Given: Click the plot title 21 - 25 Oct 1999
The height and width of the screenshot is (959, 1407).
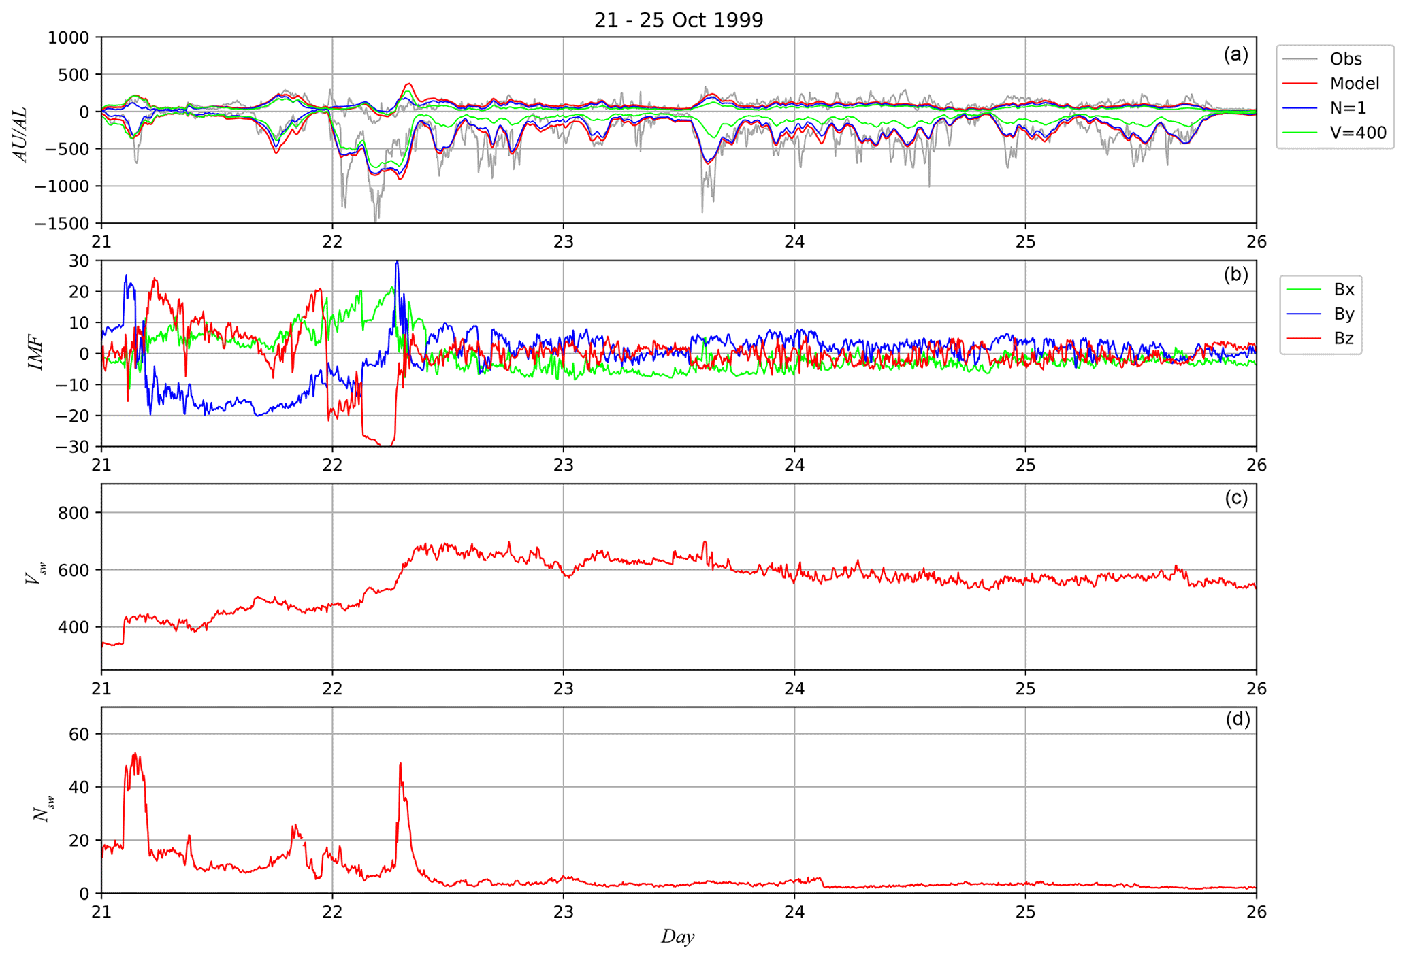Looking at the screenshot, I should click(678, 20).
